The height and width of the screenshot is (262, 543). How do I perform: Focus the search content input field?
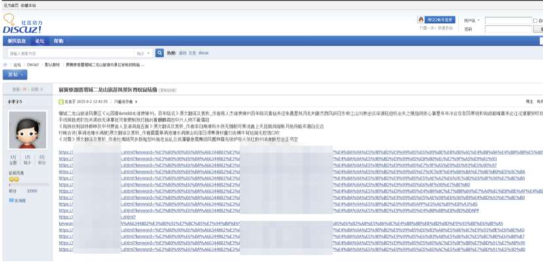72,52
